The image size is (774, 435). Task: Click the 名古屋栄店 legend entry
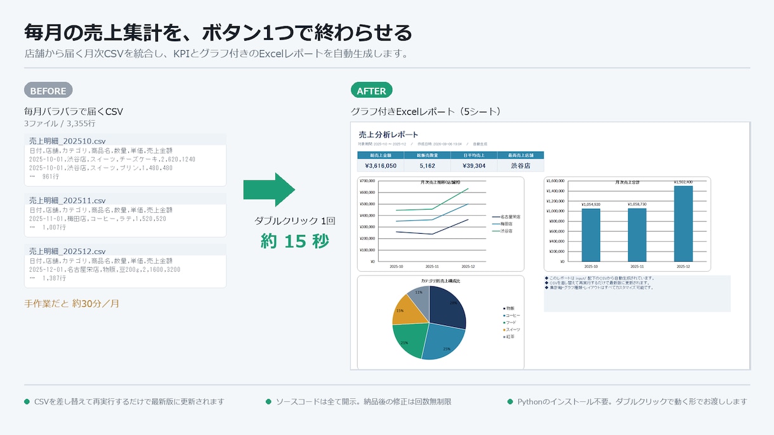(506, 217)
